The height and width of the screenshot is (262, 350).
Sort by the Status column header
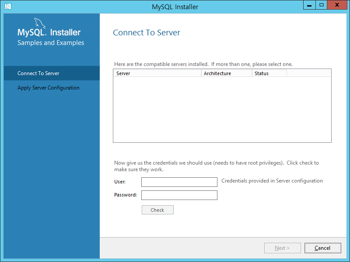(x=269, y=73)
